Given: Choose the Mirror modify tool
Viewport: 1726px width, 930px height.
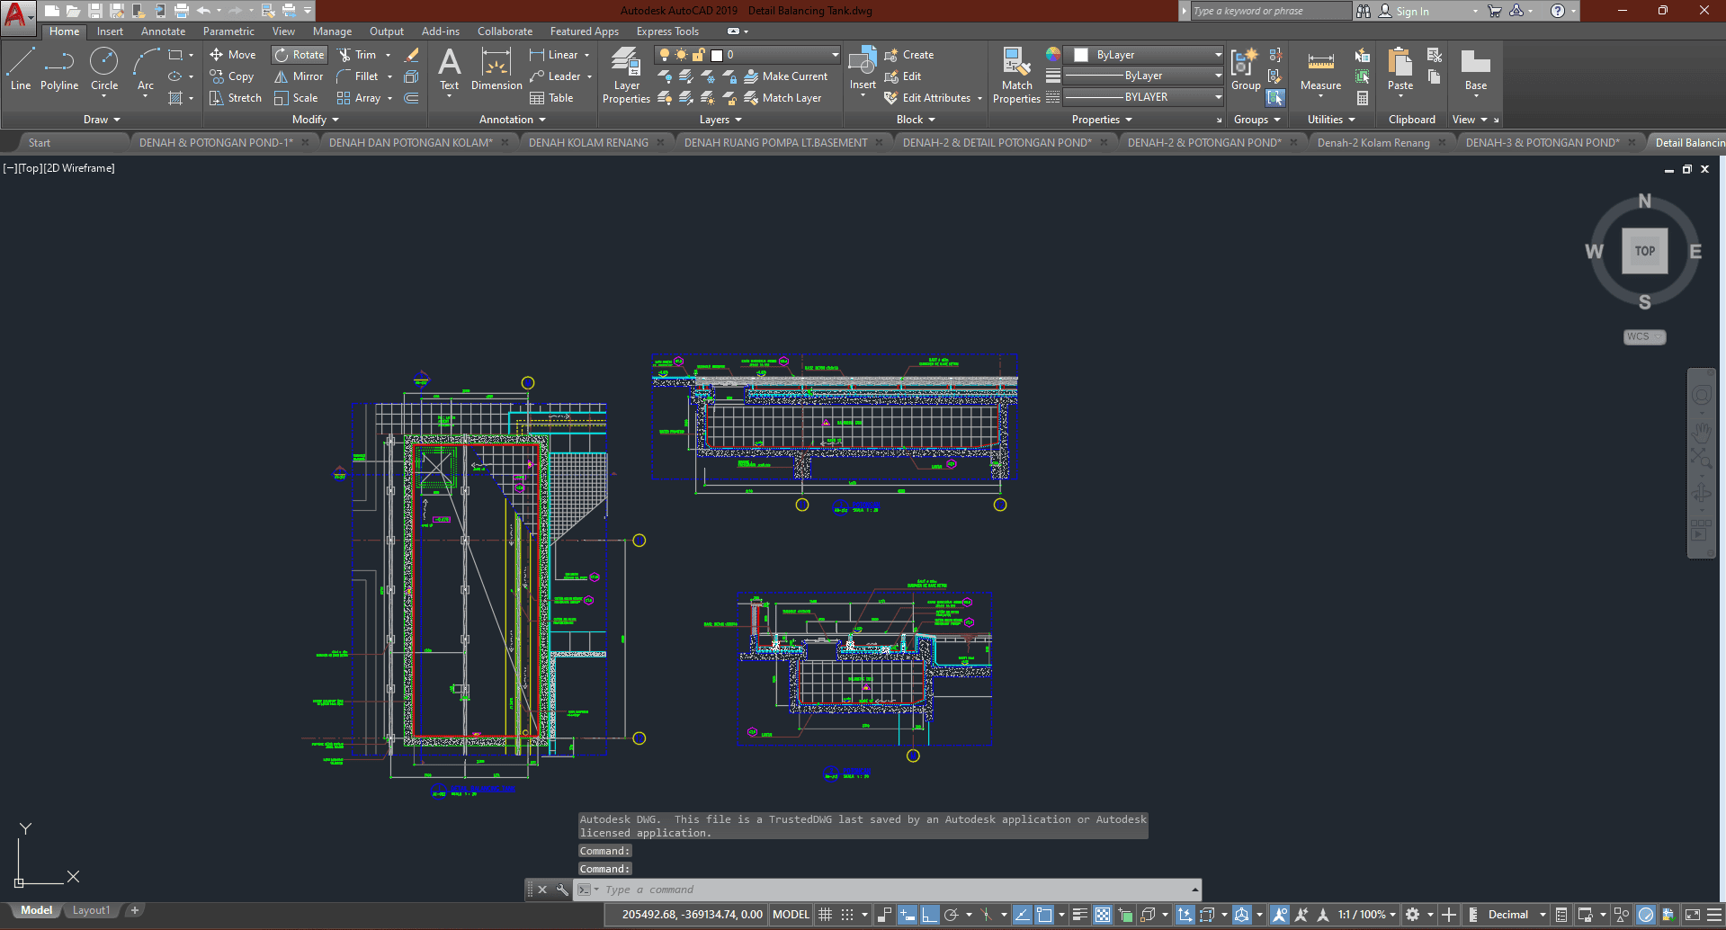Looking at the screenshot, I should click(299, 76).
